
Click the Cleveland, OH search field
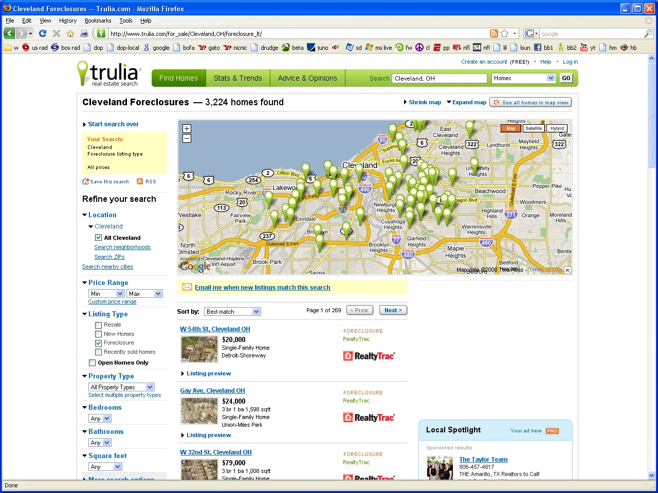439,78
